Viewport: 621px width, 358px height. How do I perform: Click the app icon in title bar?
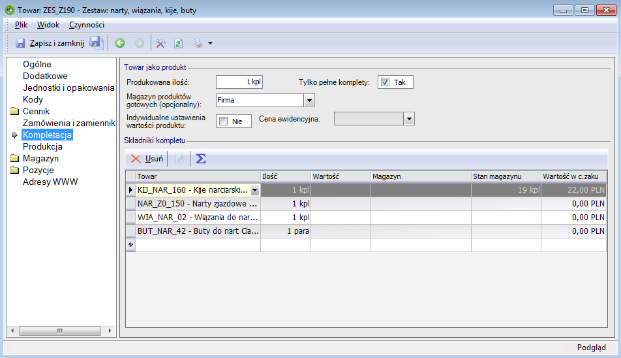click(x=10, y=10)
